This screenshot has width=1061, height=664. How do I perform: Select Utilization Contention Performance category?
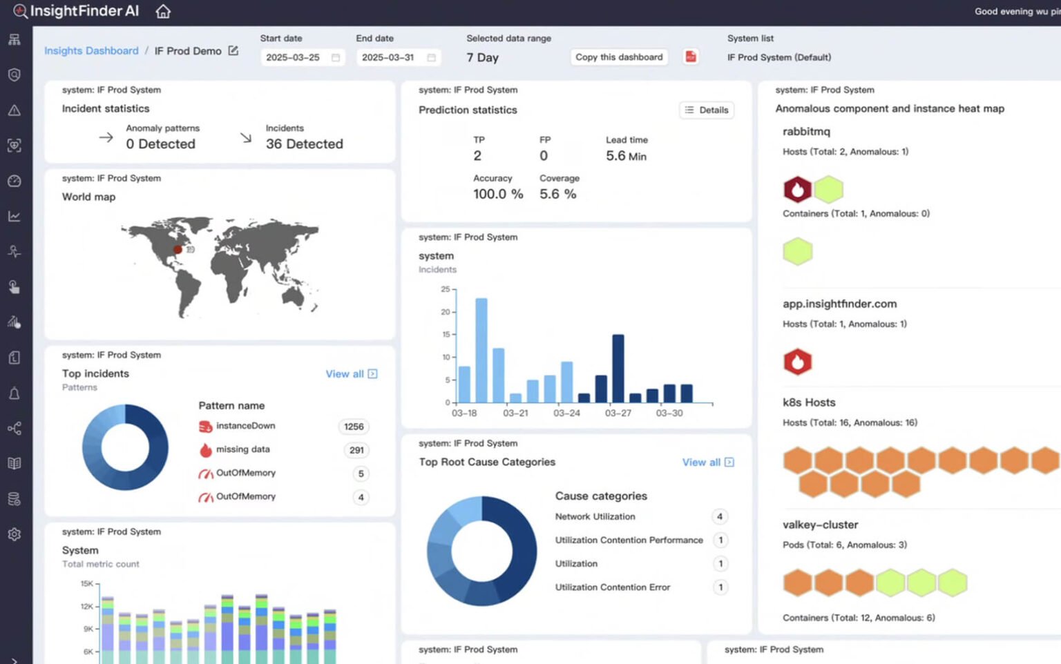tap(629, 540)
